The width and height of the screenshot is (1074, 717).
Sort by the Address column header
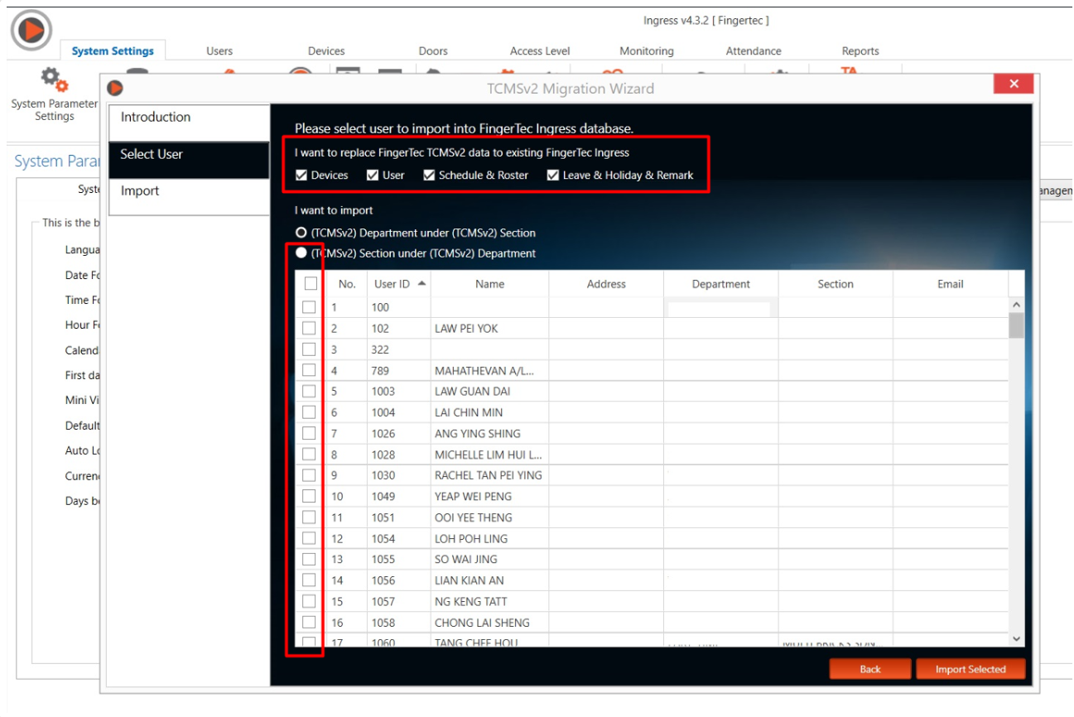(x=606, y=284)
